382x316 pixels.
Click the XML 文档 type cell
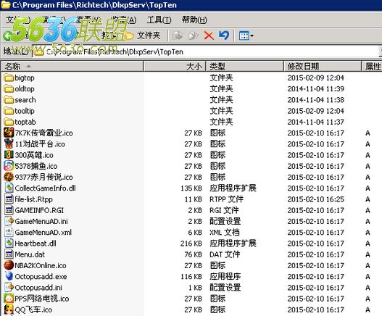click(225, 233)
